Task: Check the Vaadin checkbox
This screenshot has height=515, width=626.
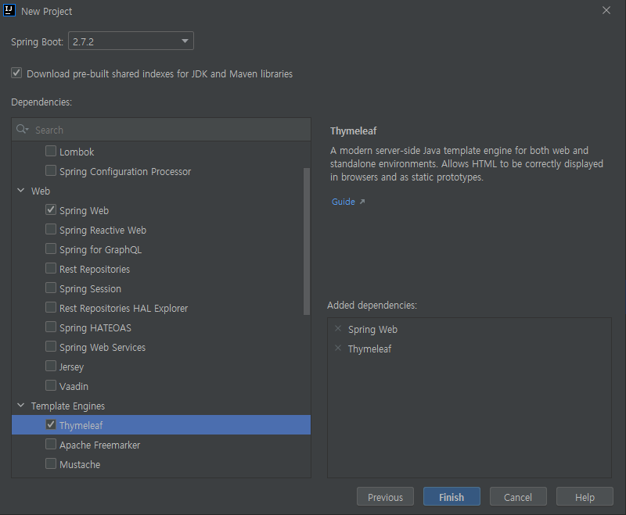Action: pyautogui.click(x=51, y=385)
